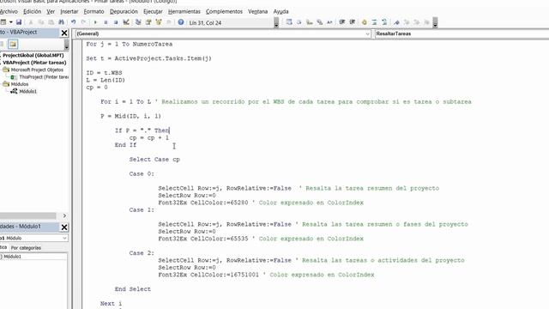
Task: Open Project panel toolbar overflow arrow
Action: point(67,45)
